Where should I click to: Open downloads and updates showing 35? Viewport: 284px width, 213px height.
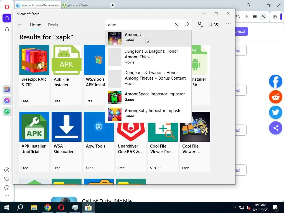click(214, 25)
